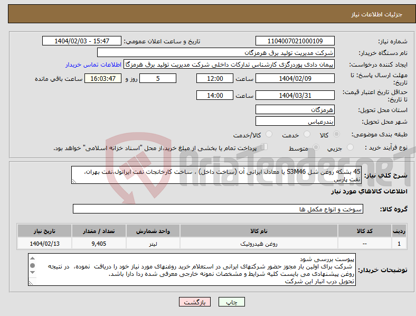Screen dimensions: 416x316
Task: Click the requester field پیمان دادی پوردرگزی
Action: point(229,64)
